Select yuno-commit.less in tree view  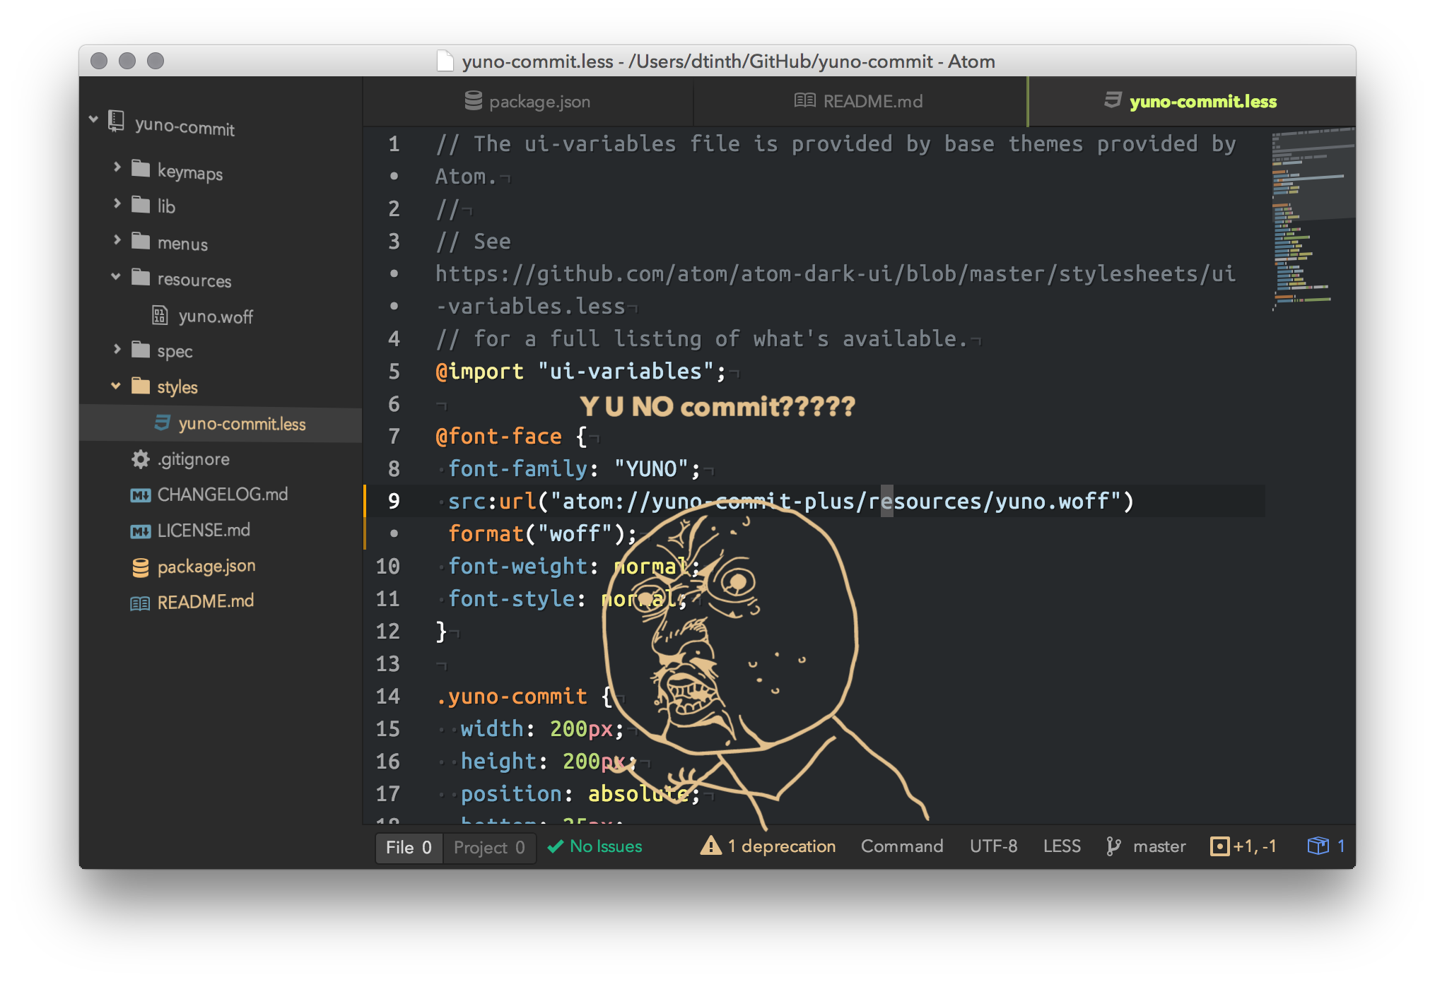221,424
